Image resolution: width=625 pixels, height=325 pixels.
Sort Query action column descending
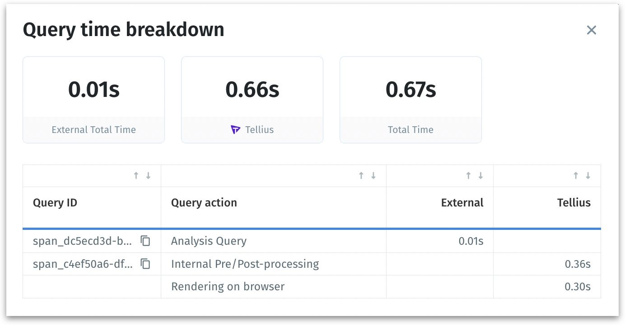click(373, 176)
